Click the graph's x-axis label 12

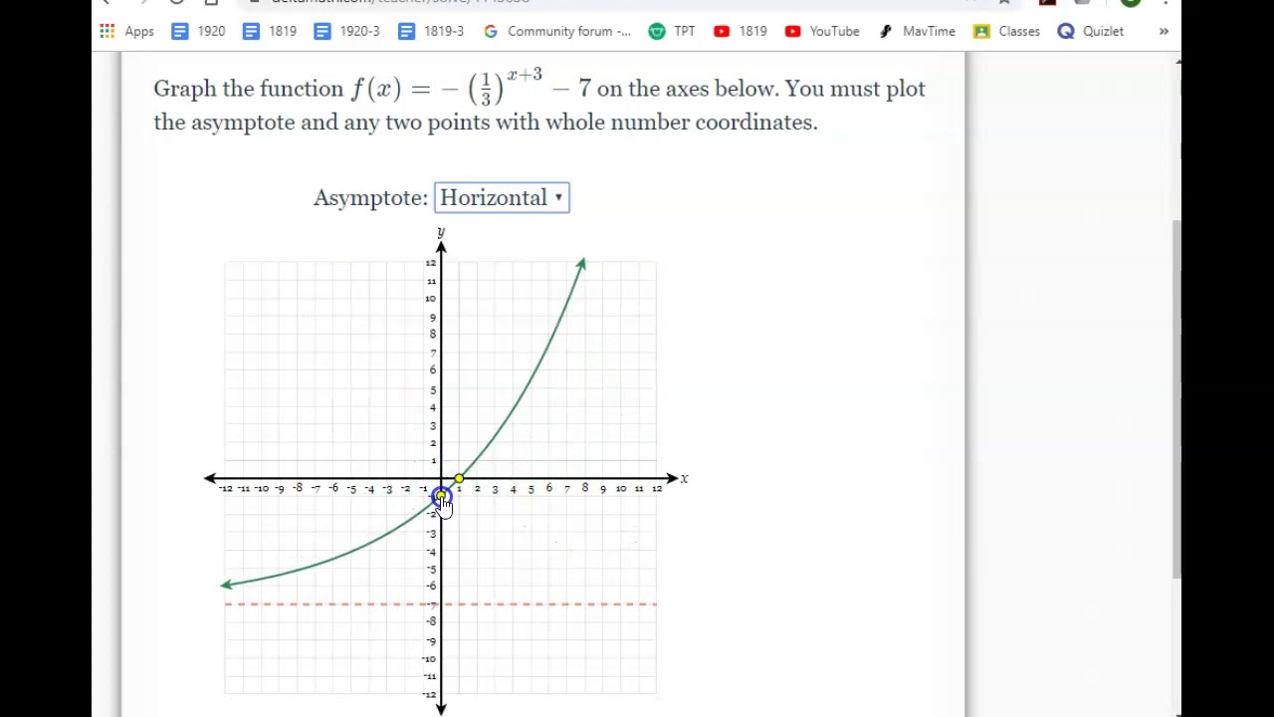click(657, 489)
